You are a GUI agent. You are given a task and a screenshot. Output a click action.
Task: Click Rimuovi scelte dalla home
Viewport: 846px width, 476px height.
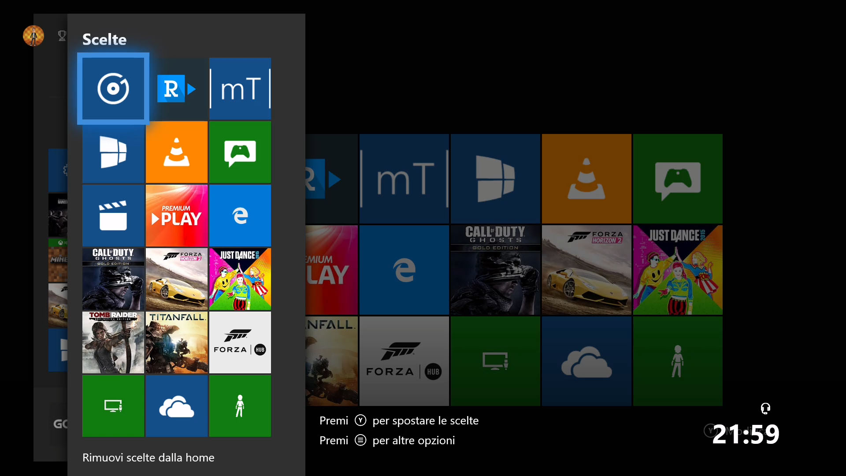[148, 457]
